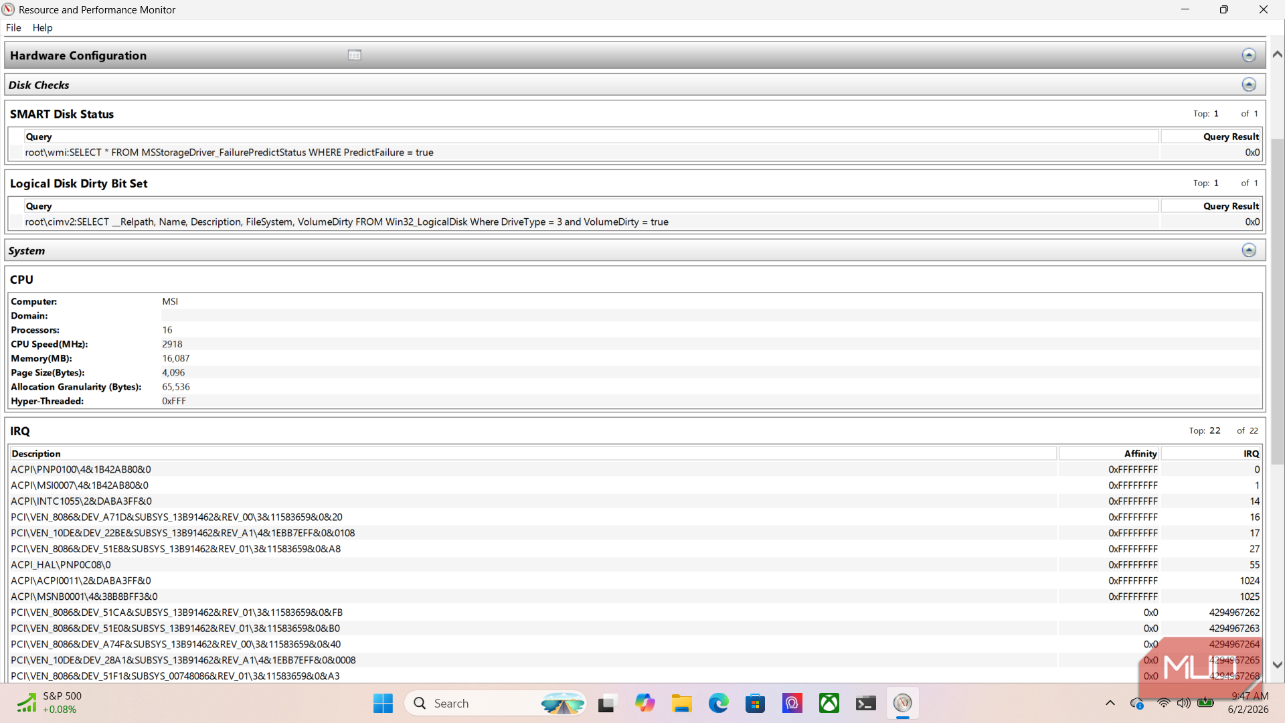This screenshot has width=1285, height=723.
Task: Click the Description column header in IRQ
Action: (533, 454)
